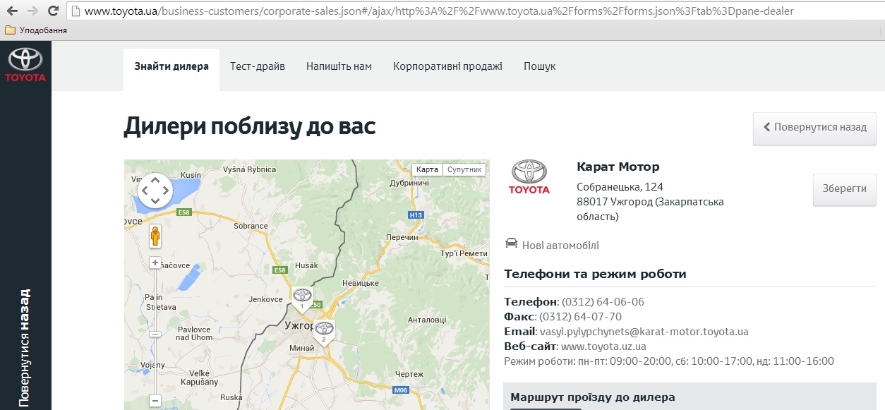Image resolution: width=885 pixels, height=410 pixels.
Task: Switch to the Тест-драйв tab
Action: (258, 66)
